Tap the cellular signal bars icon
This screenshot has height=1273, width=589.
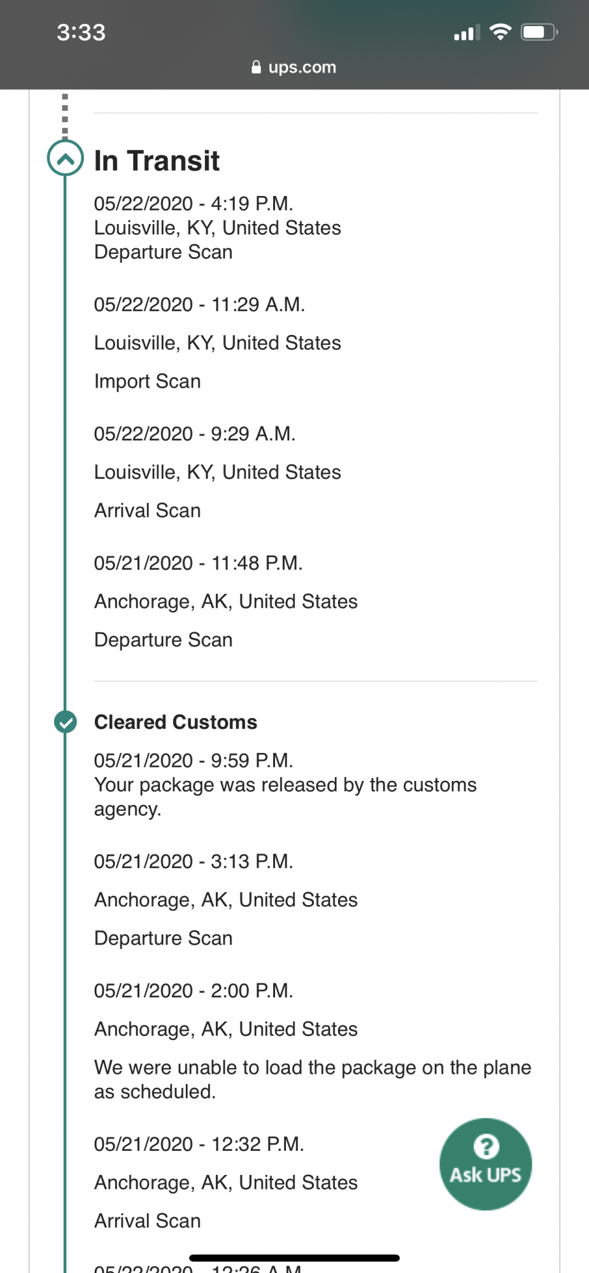[x=467, y=32]
